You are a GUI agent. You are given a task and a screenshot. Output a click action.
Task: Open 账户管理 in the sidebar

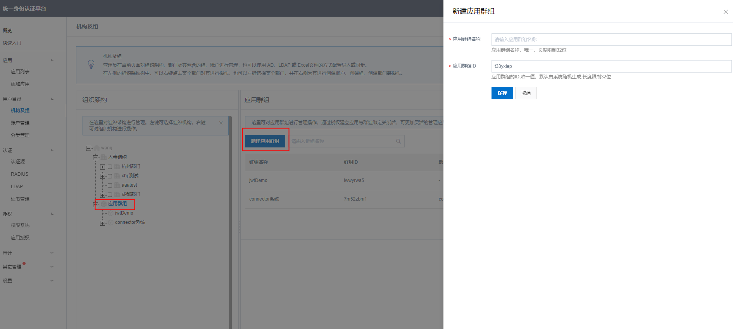[x=20, y=123]
